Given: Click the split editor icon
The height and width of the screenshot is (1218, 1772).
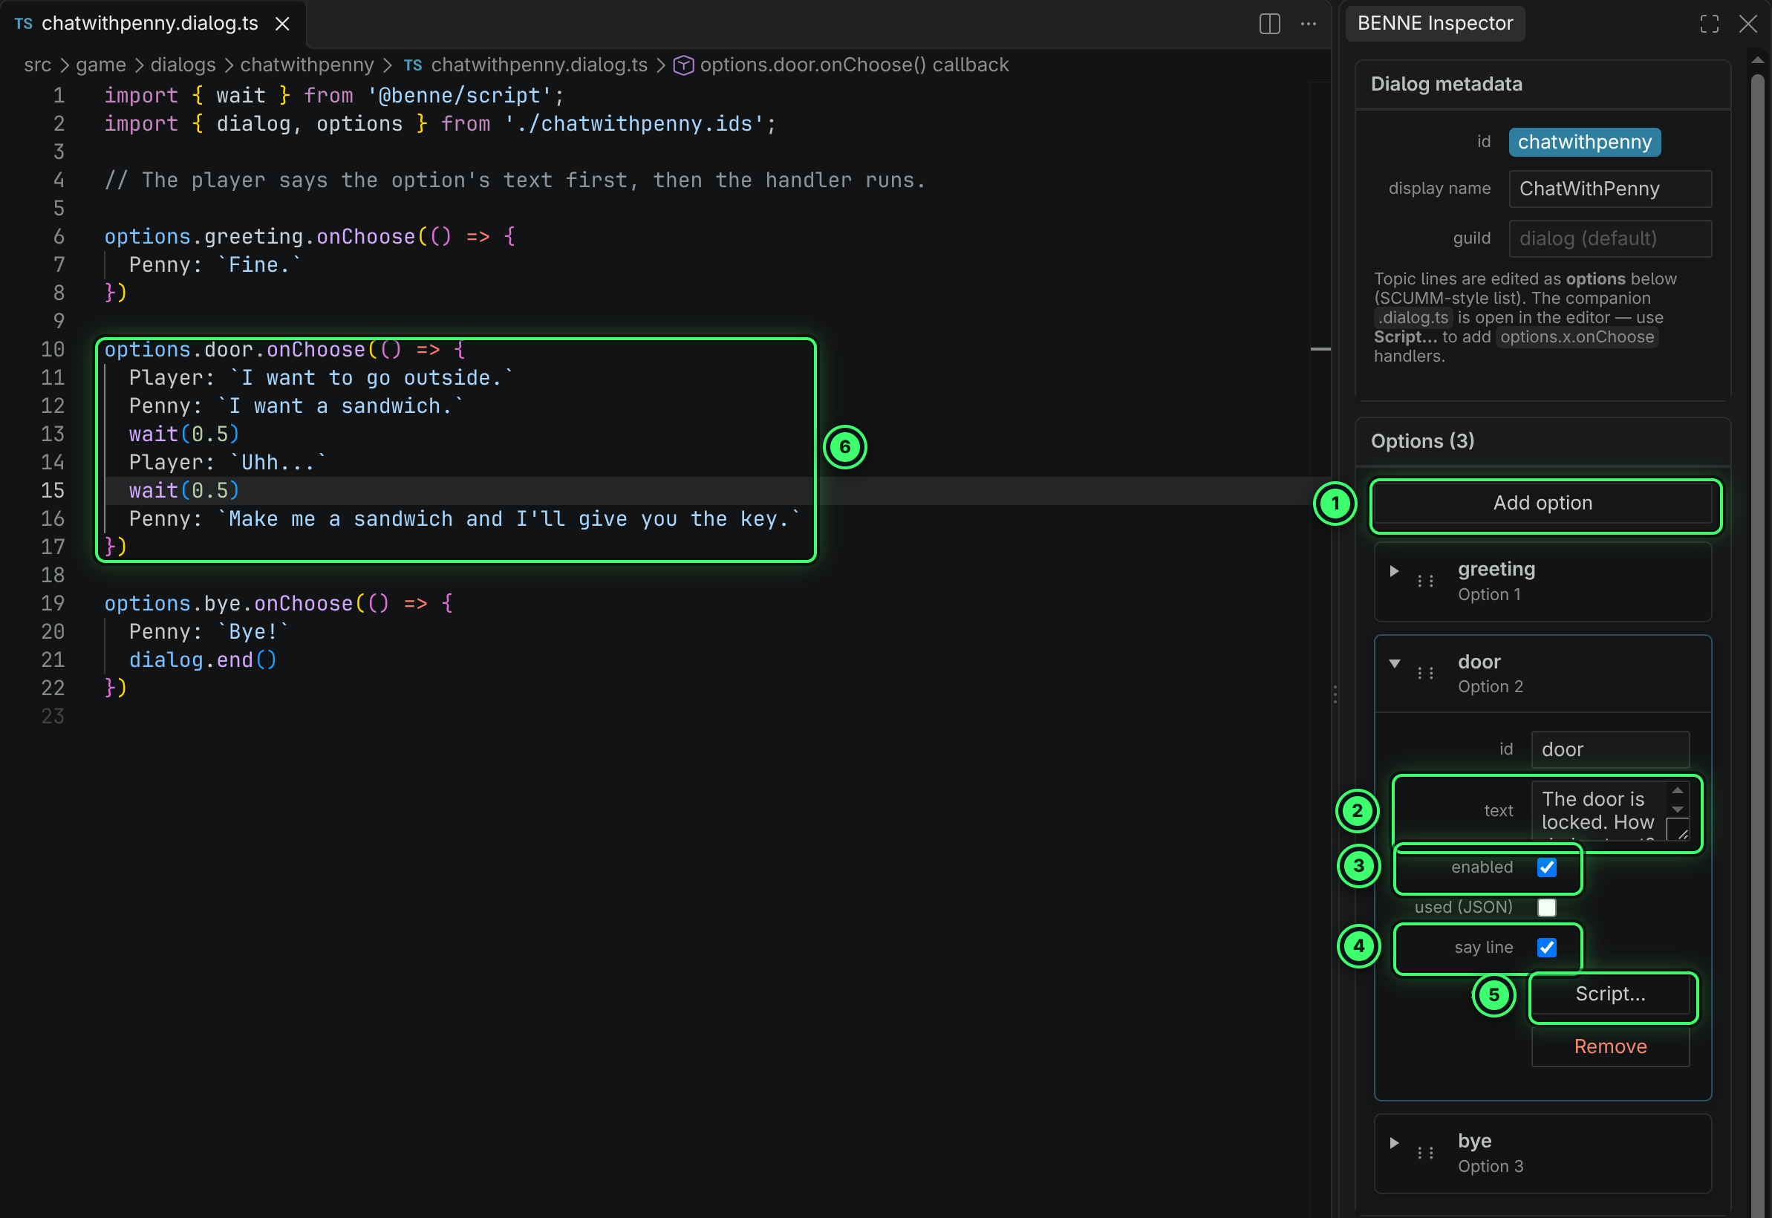Looking at the screenshot, I should click(x=1269, y=24).
